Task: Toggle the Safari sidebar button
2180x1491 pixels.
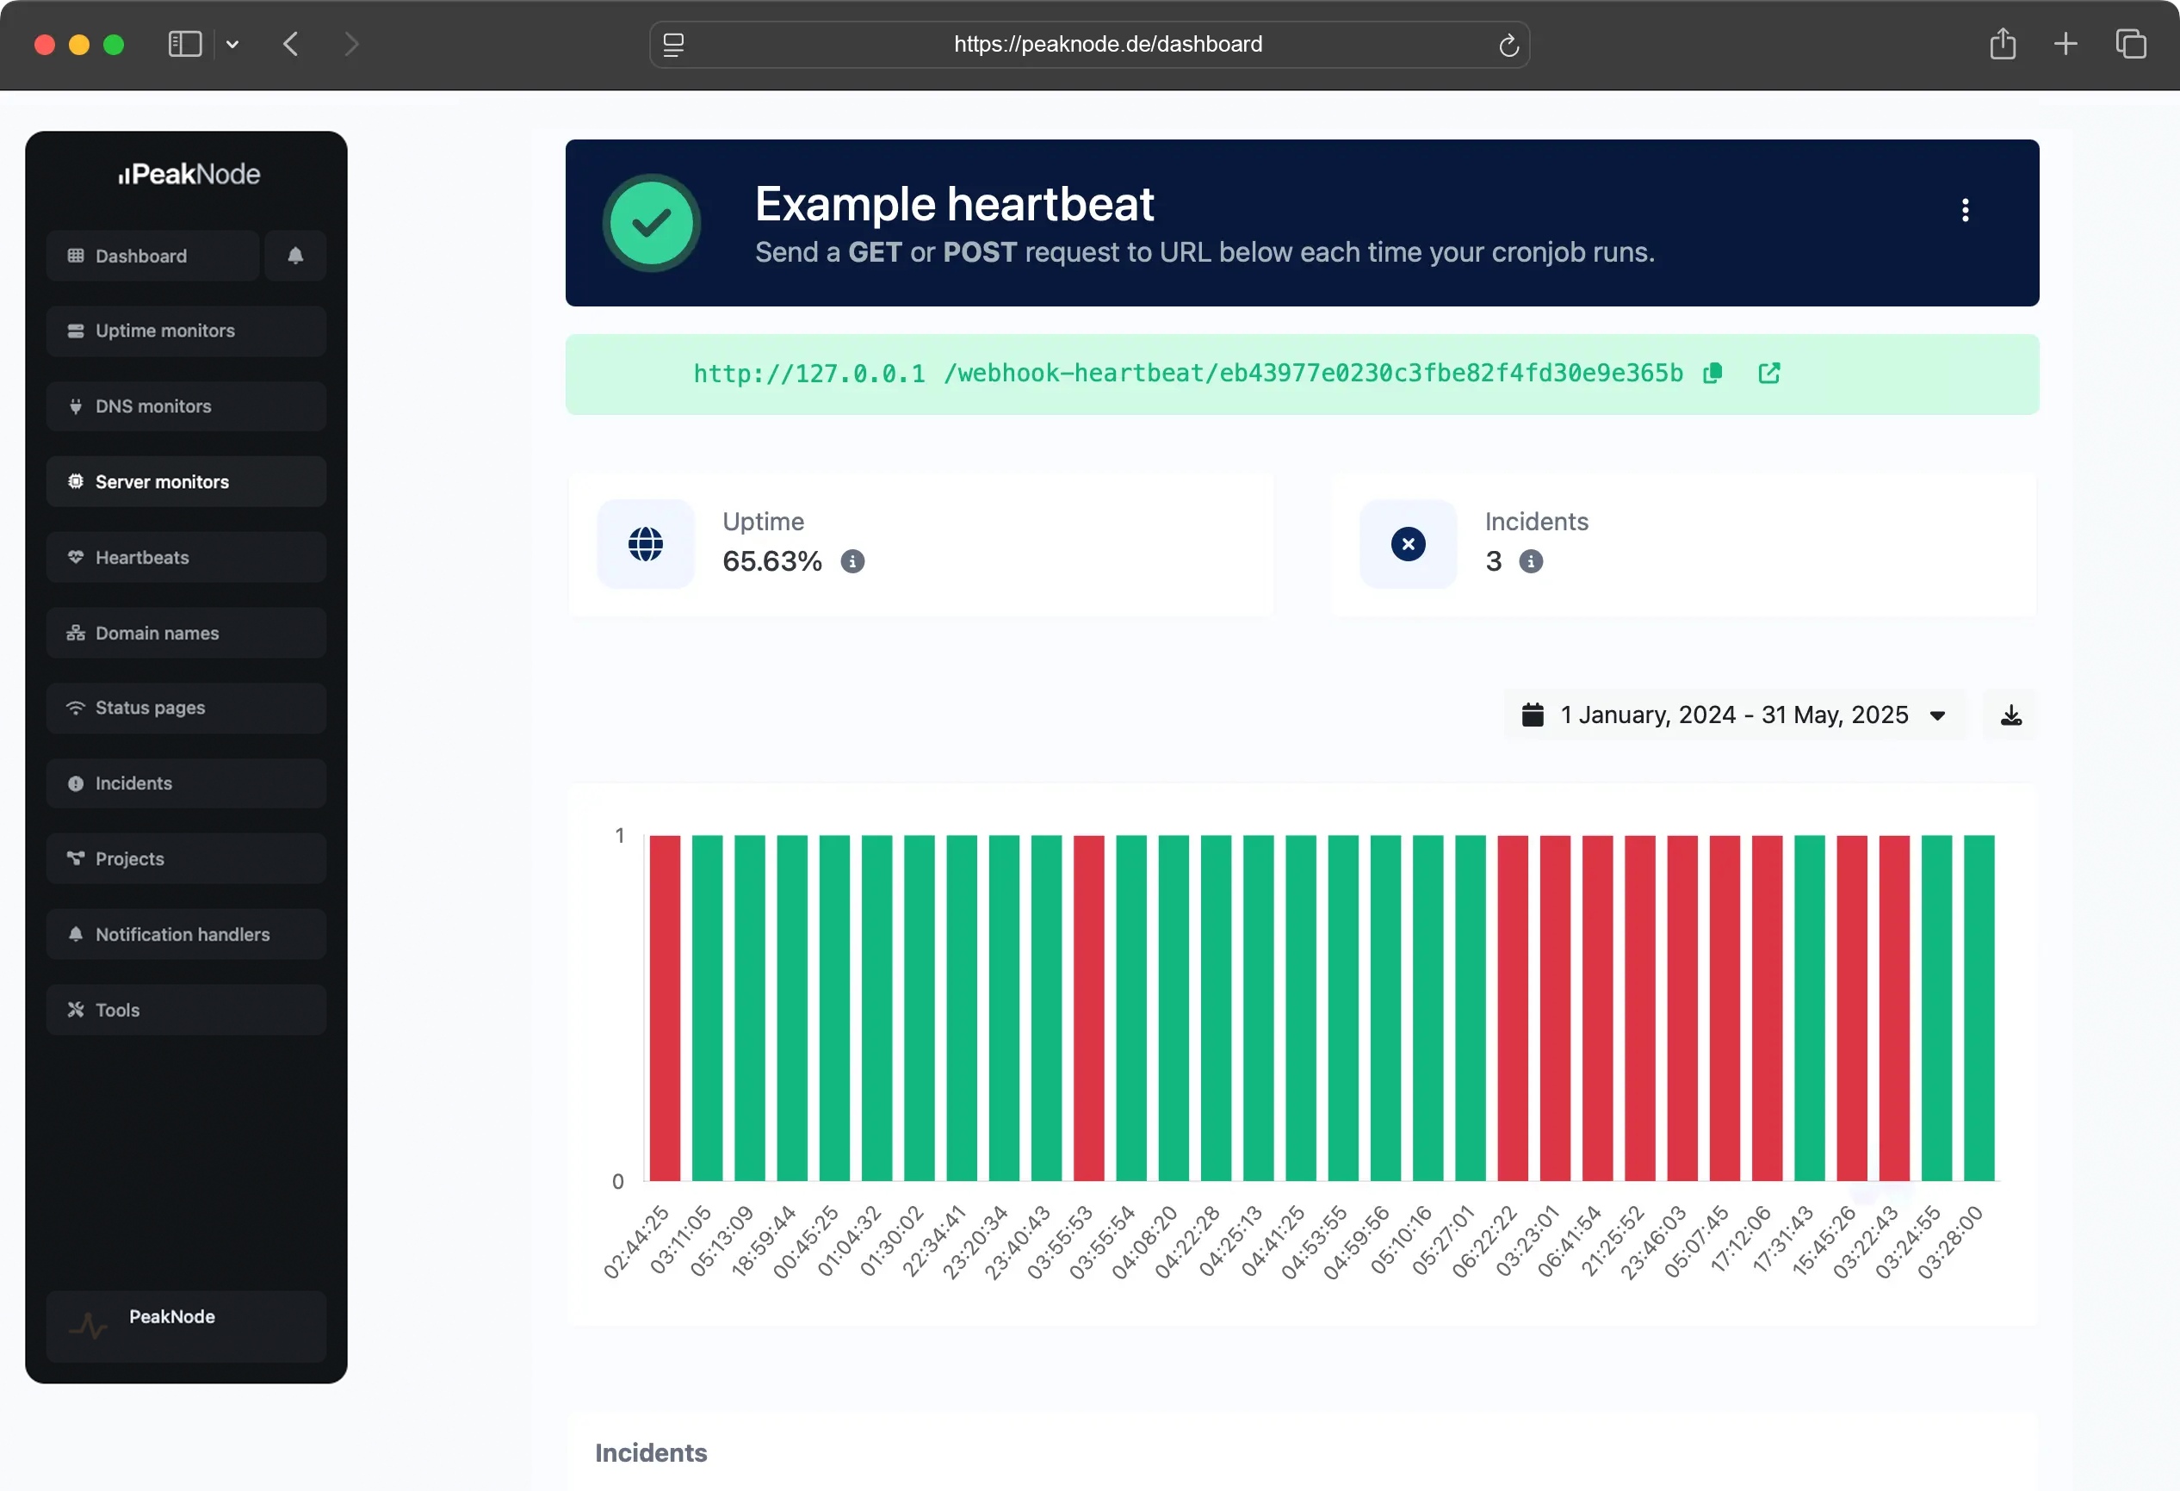Action: [185, 44]
